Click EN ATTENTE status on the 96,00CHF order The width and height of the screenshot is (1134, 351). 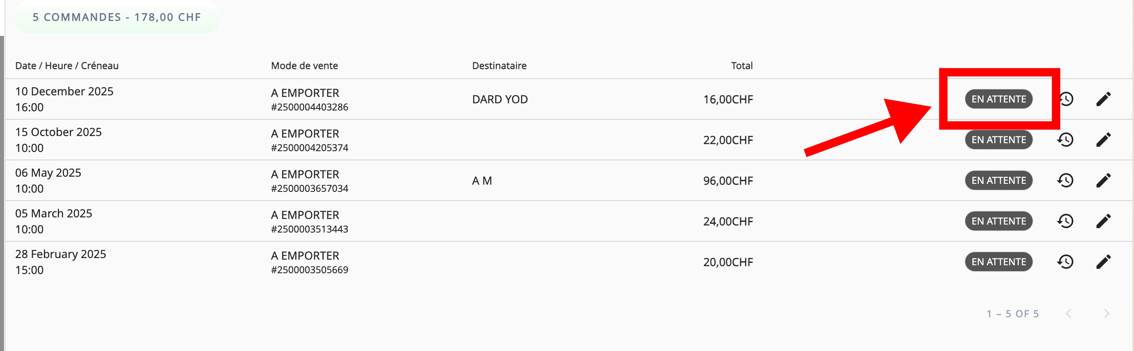tap(998, 180)
